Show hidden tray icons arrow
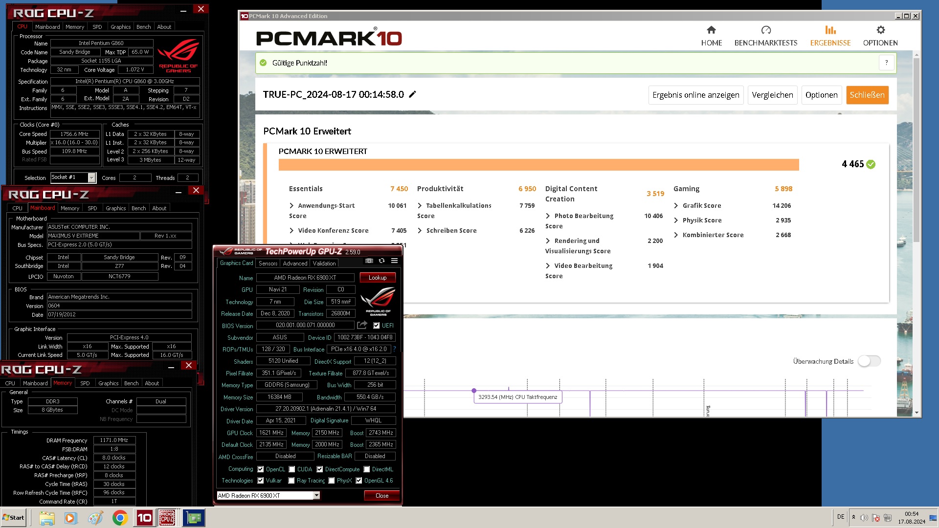The image size is (939, 528). [x=853, y=517]
